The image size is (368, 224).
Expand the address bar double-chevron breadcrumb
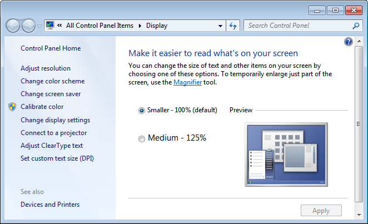click(x=59, y=26)
